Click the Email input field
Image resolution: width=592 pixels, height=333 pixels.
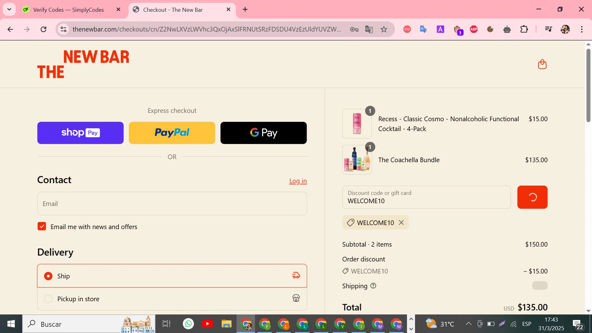172,204
